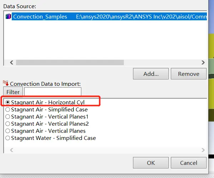Click the Data Source horizontal scrollbar thumb
The image size is (214, 178).
[x=70, y=63]
